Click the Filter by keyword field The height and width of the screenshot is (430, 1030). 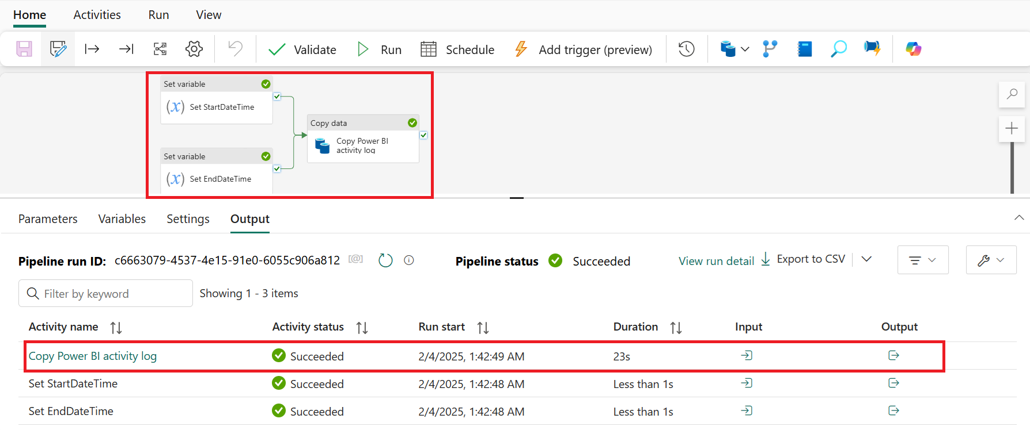point(105,293)
